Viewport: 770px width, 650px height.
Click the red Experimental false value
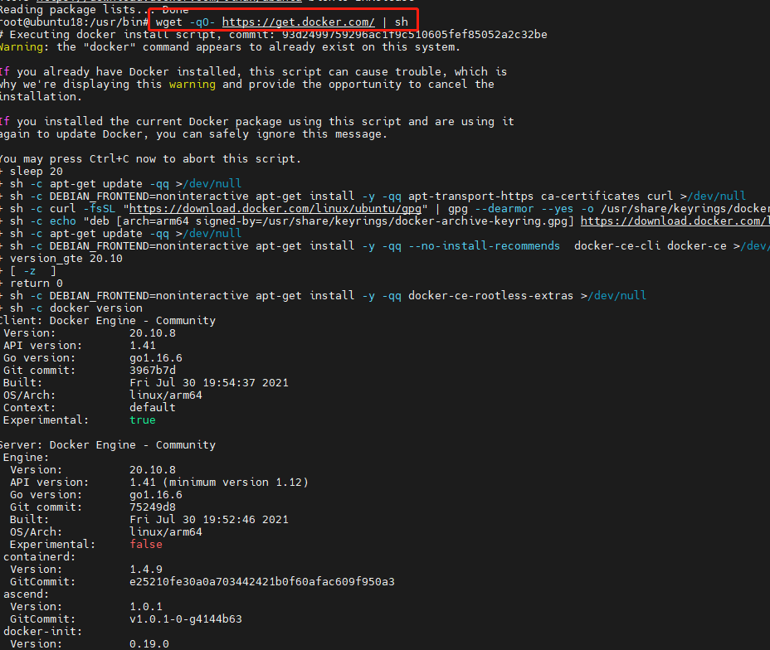[146, 544]
